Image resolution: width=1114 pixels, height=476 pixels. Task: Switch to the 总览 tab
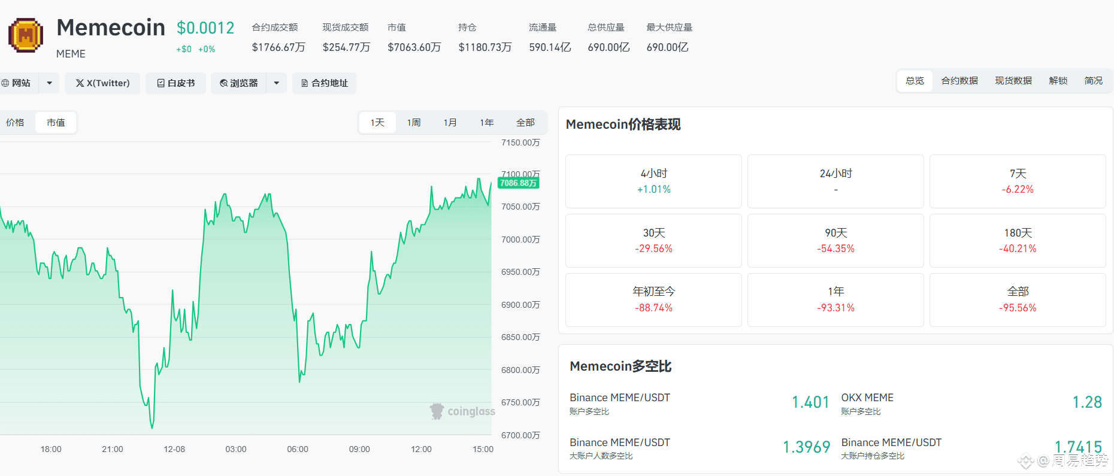coord(915,81)
